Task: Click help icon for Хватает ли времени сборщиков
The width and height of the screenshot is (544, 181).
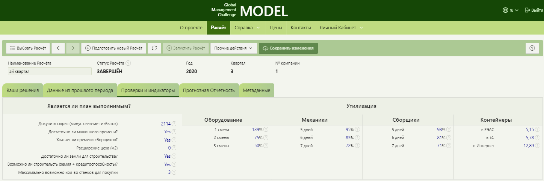Action: coord(174,140)
